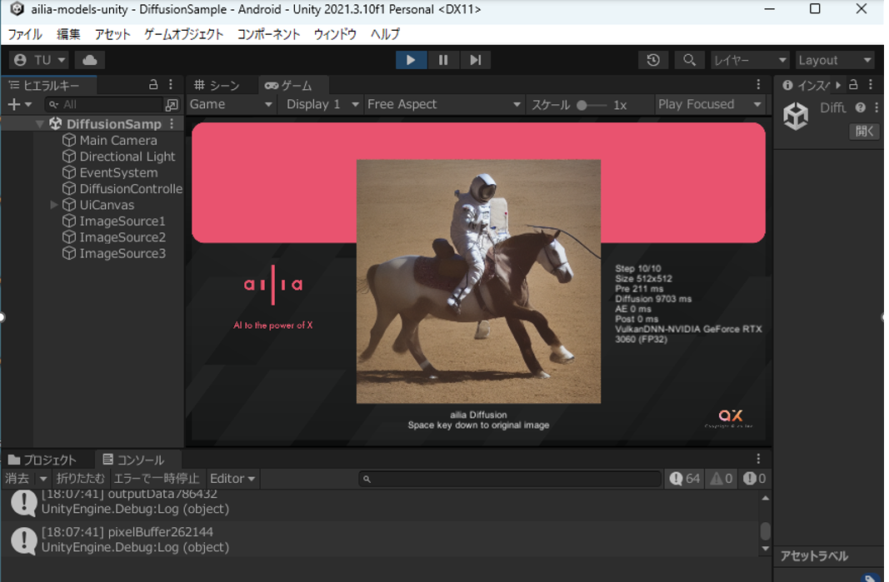Image resolution: width=889 pixels, height=582 pixels.
Task: Open the コンポーネント menu
Action: [268, 34]
